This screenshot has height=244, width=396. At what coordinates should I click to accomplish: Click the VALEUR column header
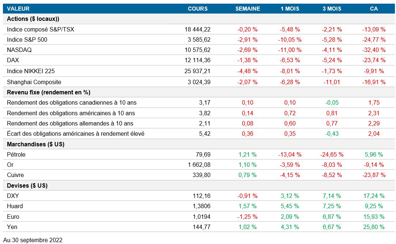[x=18, y=8]
